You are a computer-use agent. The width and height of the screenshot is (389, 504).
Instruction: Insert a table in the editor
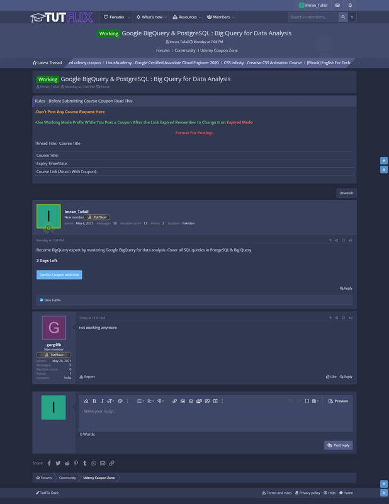215,401
